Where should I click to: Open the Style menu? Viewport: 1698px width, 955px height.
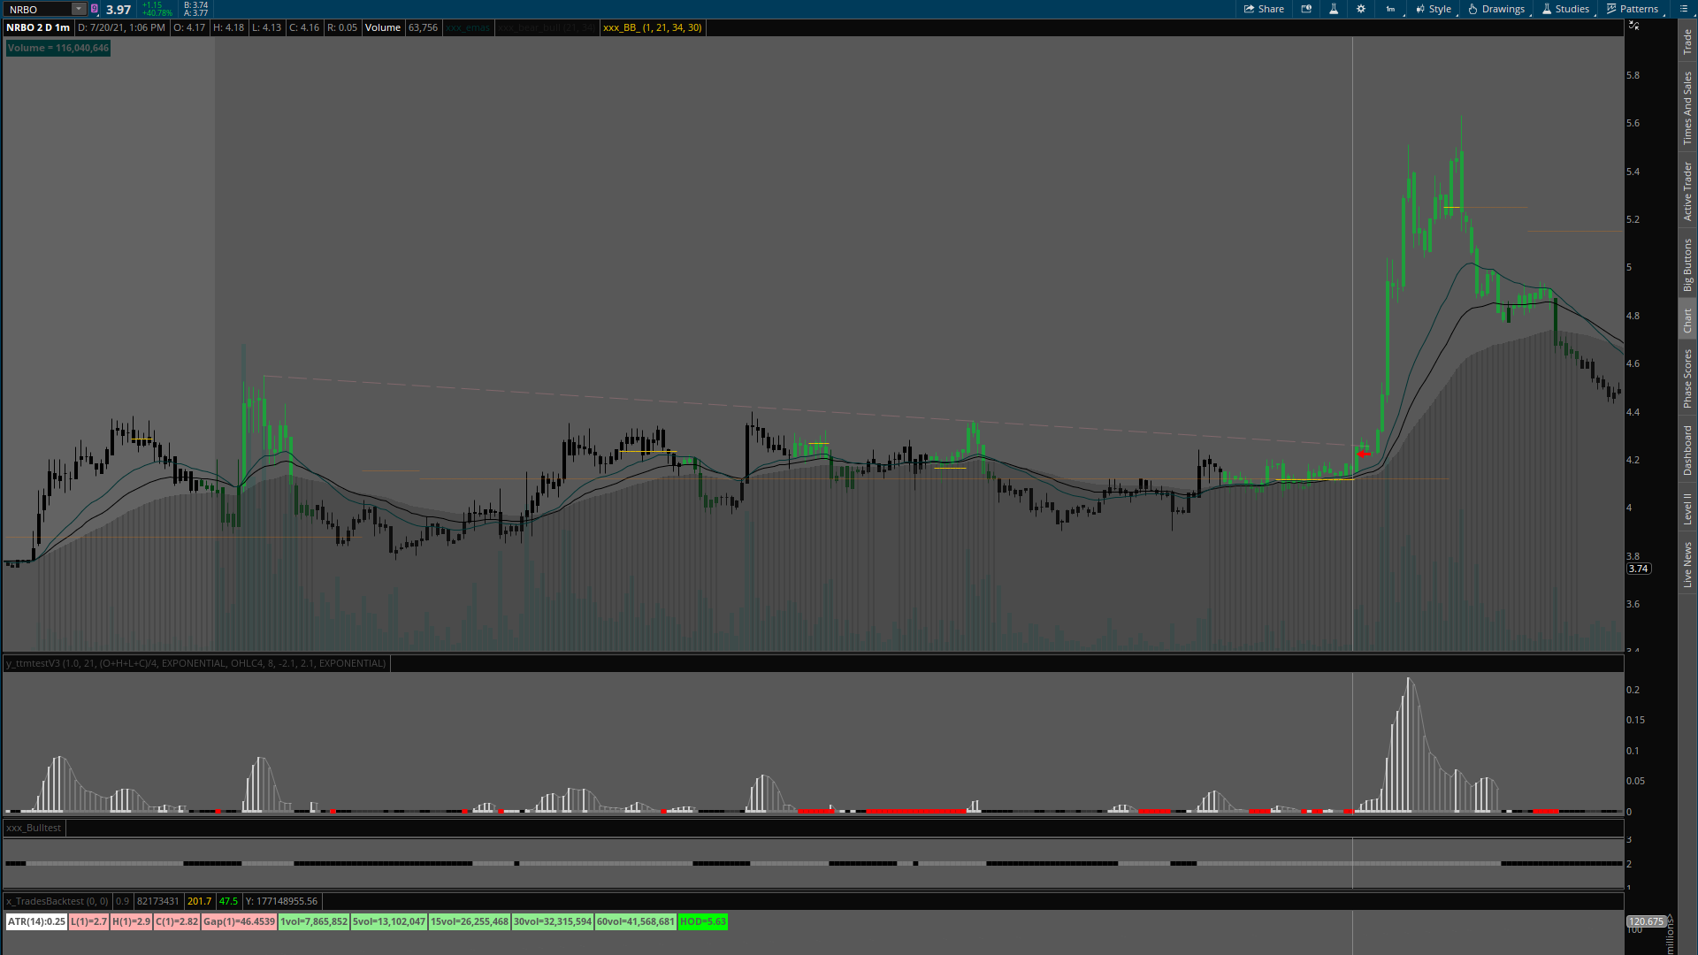tap(1434, 9)
